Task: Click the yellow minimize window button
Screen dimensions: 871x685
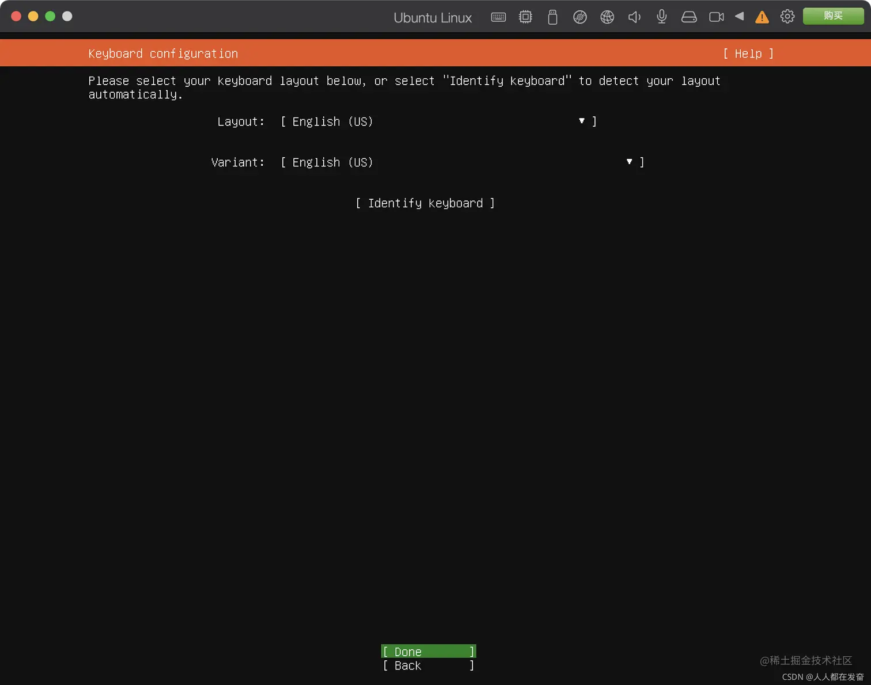Action: (33, 16)
